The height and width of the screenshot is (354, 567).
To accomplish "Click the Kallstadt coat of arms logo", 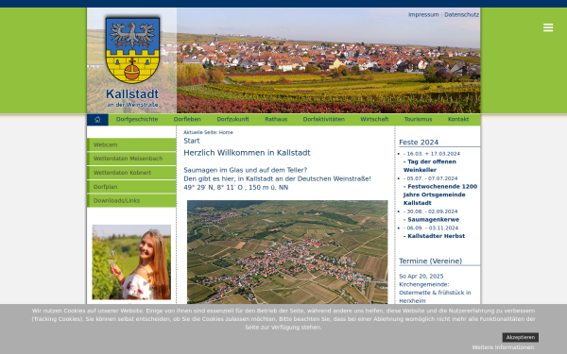I will point(132,50).
